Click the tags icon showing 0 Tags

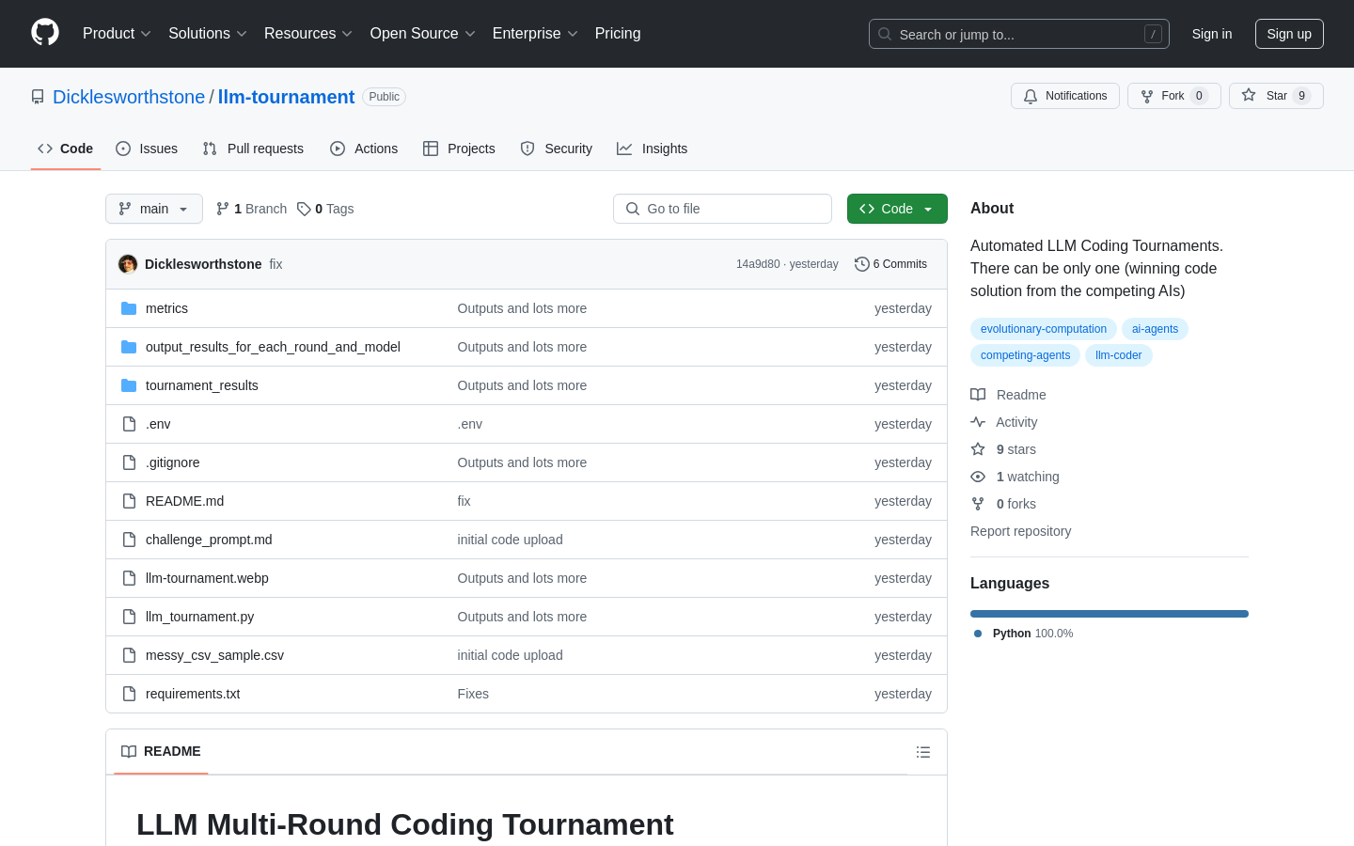[304, 209]
